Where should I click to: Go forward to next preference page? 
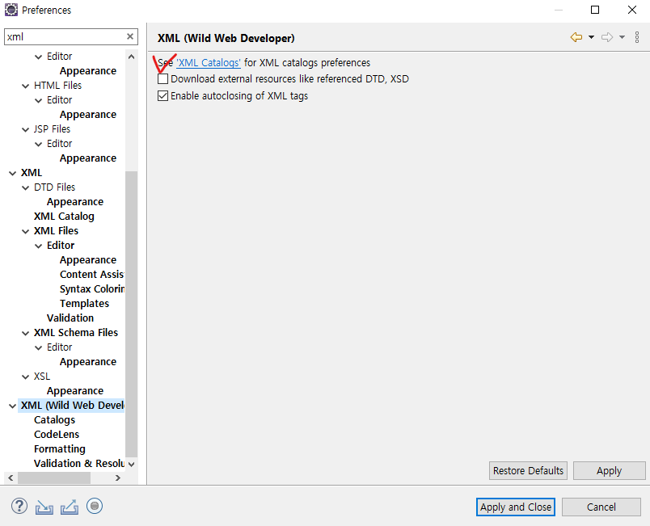(x=607, y=37)
